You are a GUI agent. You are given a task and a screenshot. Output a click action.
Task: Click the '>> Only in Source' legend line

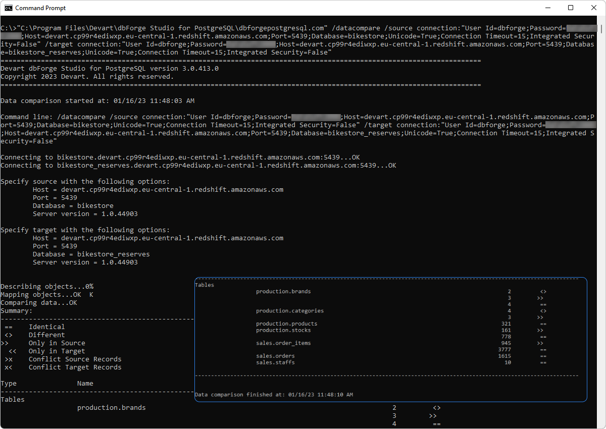point(43,343)
